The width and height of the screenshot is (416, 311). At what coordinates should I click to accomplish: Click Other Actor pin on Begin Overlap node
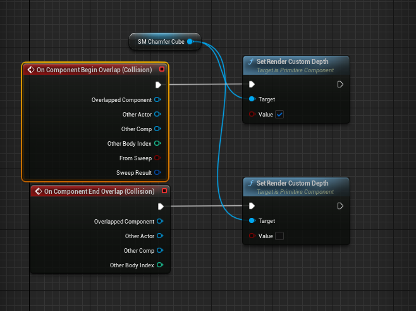157,115
